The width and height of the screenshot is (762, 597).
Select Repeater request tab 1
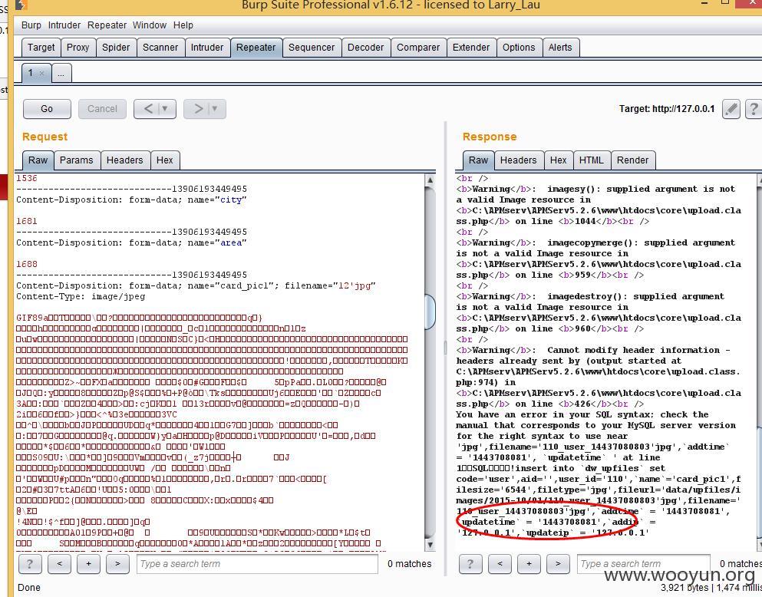31,73
